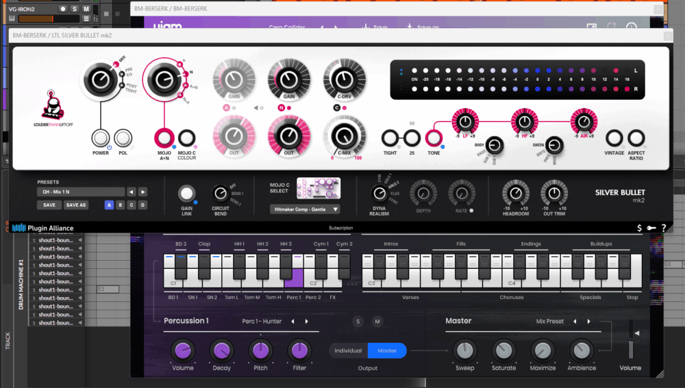The height and width of the screenshot is (388, 685).
Task: Click the Mojo N OUT knob
Action: tap(289, 136)
